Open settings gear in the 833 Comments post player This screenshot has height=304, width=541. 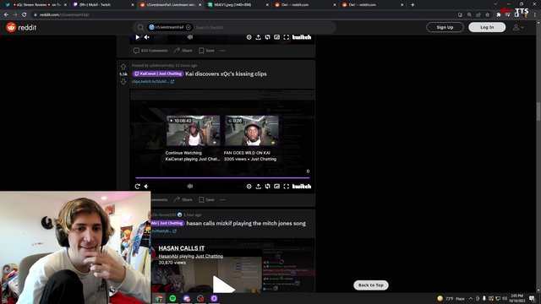point(249,37)
